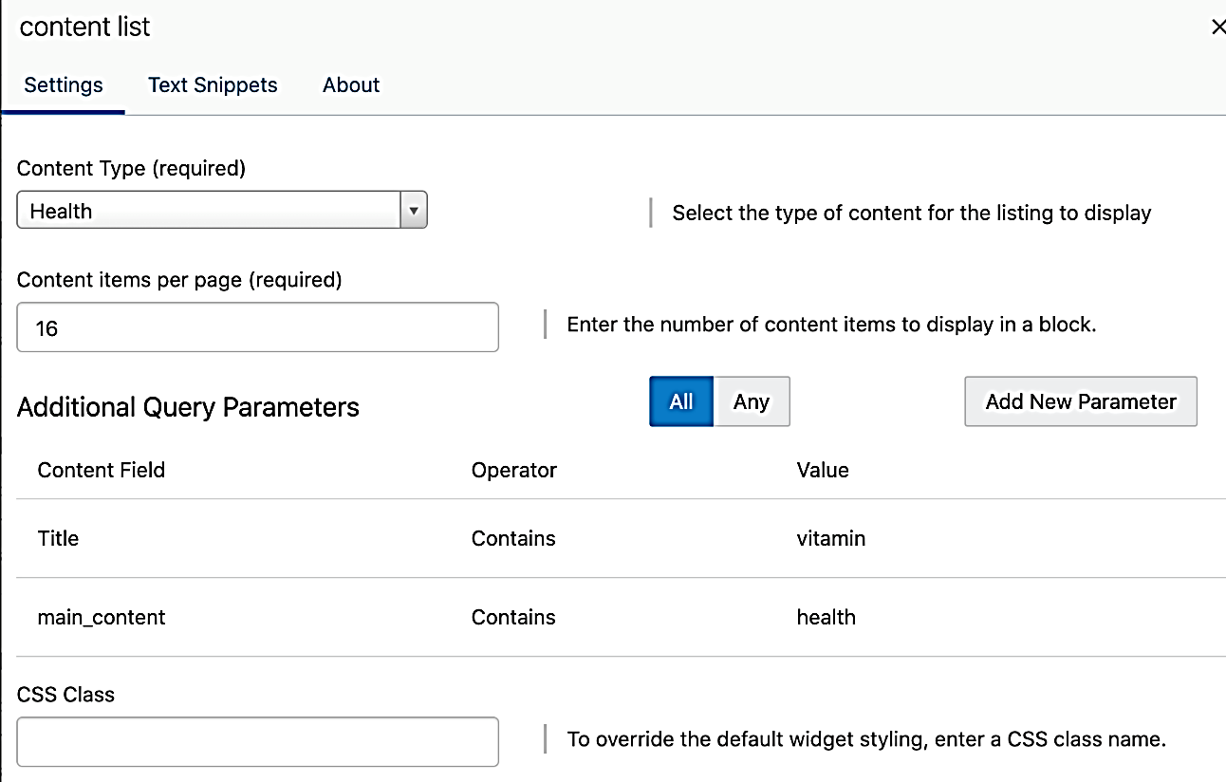Select the Any match toggle

coord(752,401)
